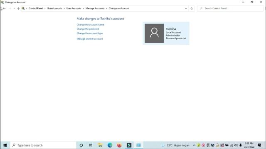Launch Firefox from the taskbar

119,145
